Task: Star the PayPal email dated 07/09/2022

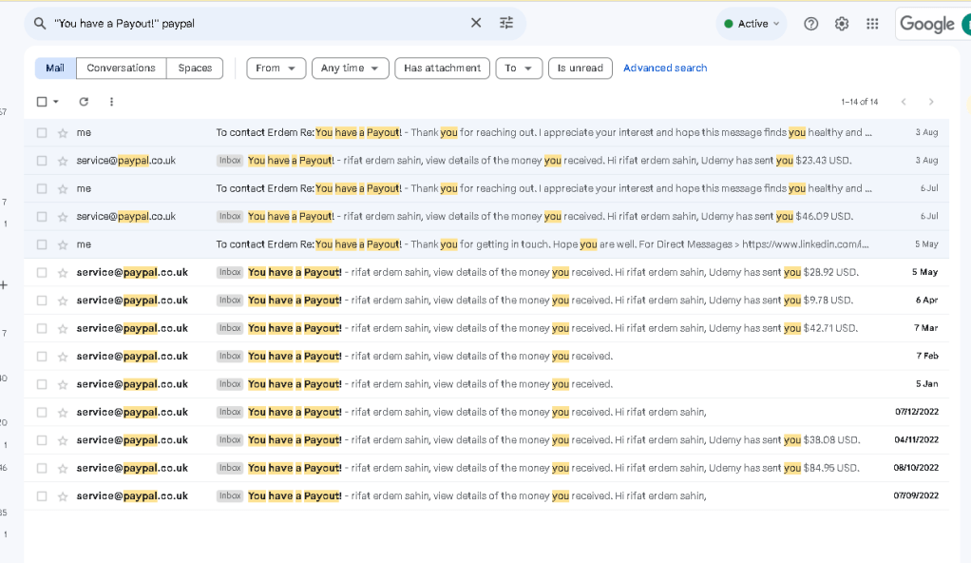Action: coord(63,496)
